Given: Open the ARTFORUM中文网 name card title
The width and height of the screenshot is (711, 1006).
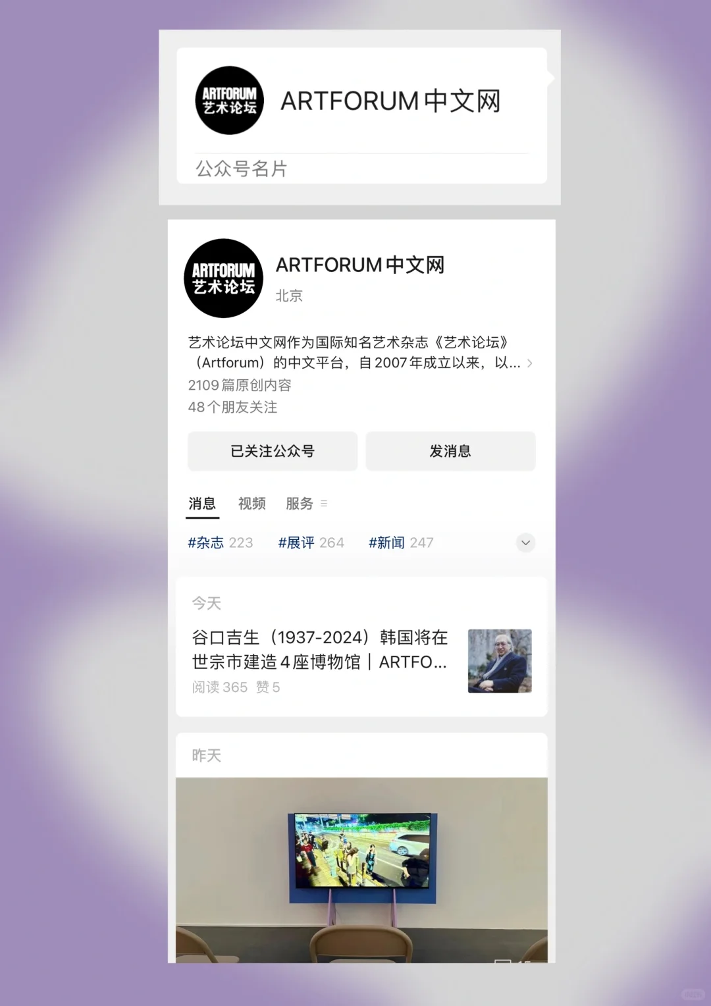Looking at the screenshot, I should [x=390, y=101].
